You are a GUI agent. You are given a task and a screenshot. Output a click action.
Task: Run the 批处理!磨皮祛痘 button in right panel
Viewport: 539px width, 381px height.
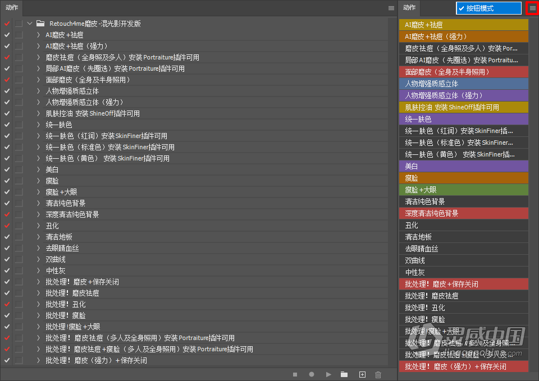coord(464,296)
